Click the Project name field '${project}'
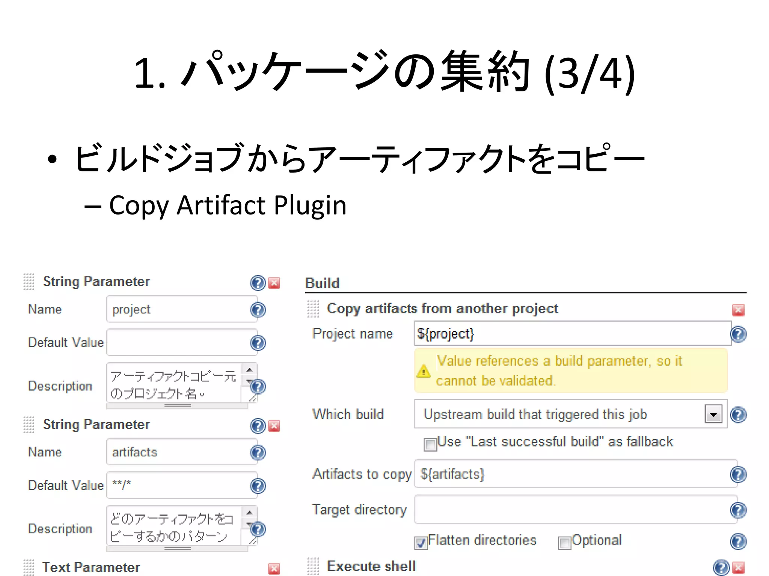 click(x=573, y=333)
